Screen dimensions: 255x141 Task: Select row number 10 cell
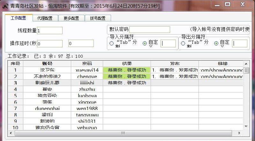[x=15, y=127]
